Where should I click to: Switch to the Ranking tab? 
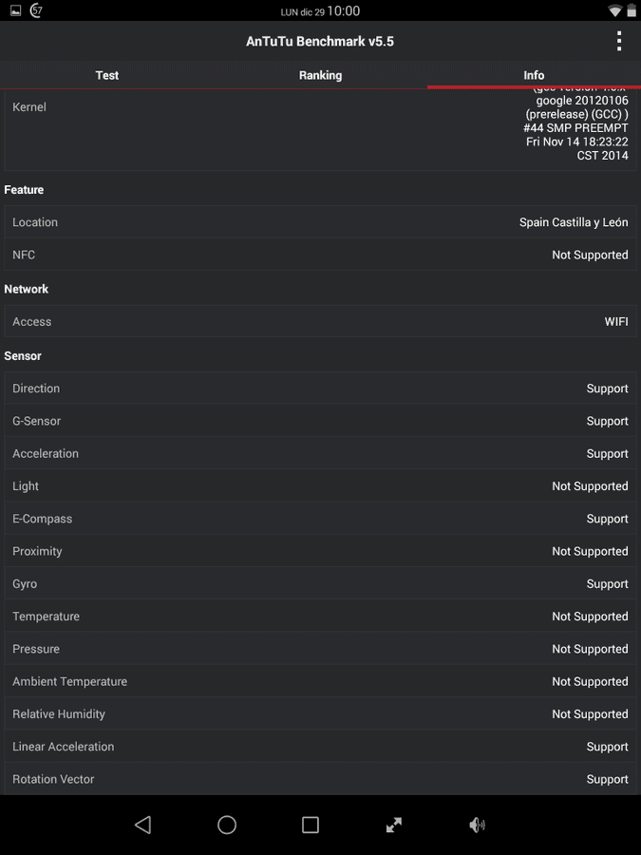coord(321,75)
